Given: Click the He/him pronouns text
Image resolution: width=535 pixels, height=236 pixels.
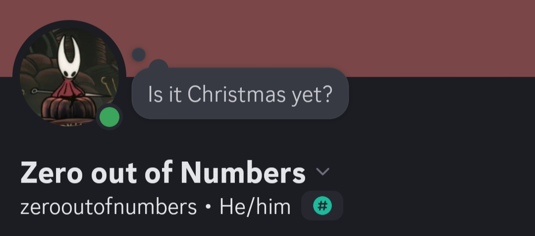Looking at the screenshot, I should [255, 206].
